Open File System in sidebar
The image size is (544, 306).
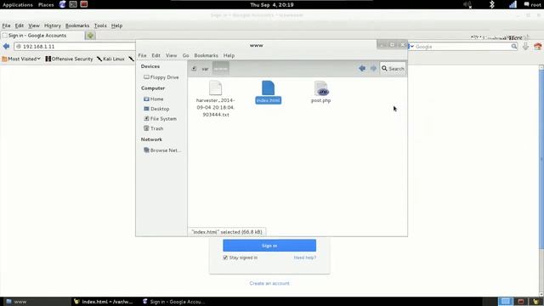pyautogui.click(x=160, y=119)
